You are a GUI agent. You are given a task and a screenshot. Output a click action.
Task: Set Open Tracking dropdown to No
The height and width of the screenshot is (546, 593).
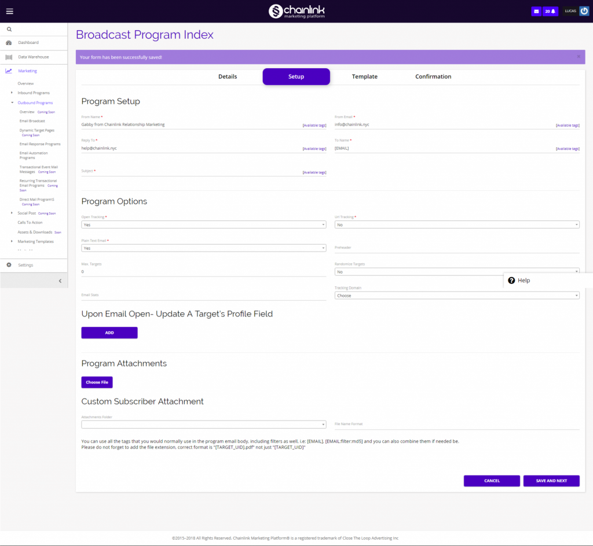click(x=204, y=224)
